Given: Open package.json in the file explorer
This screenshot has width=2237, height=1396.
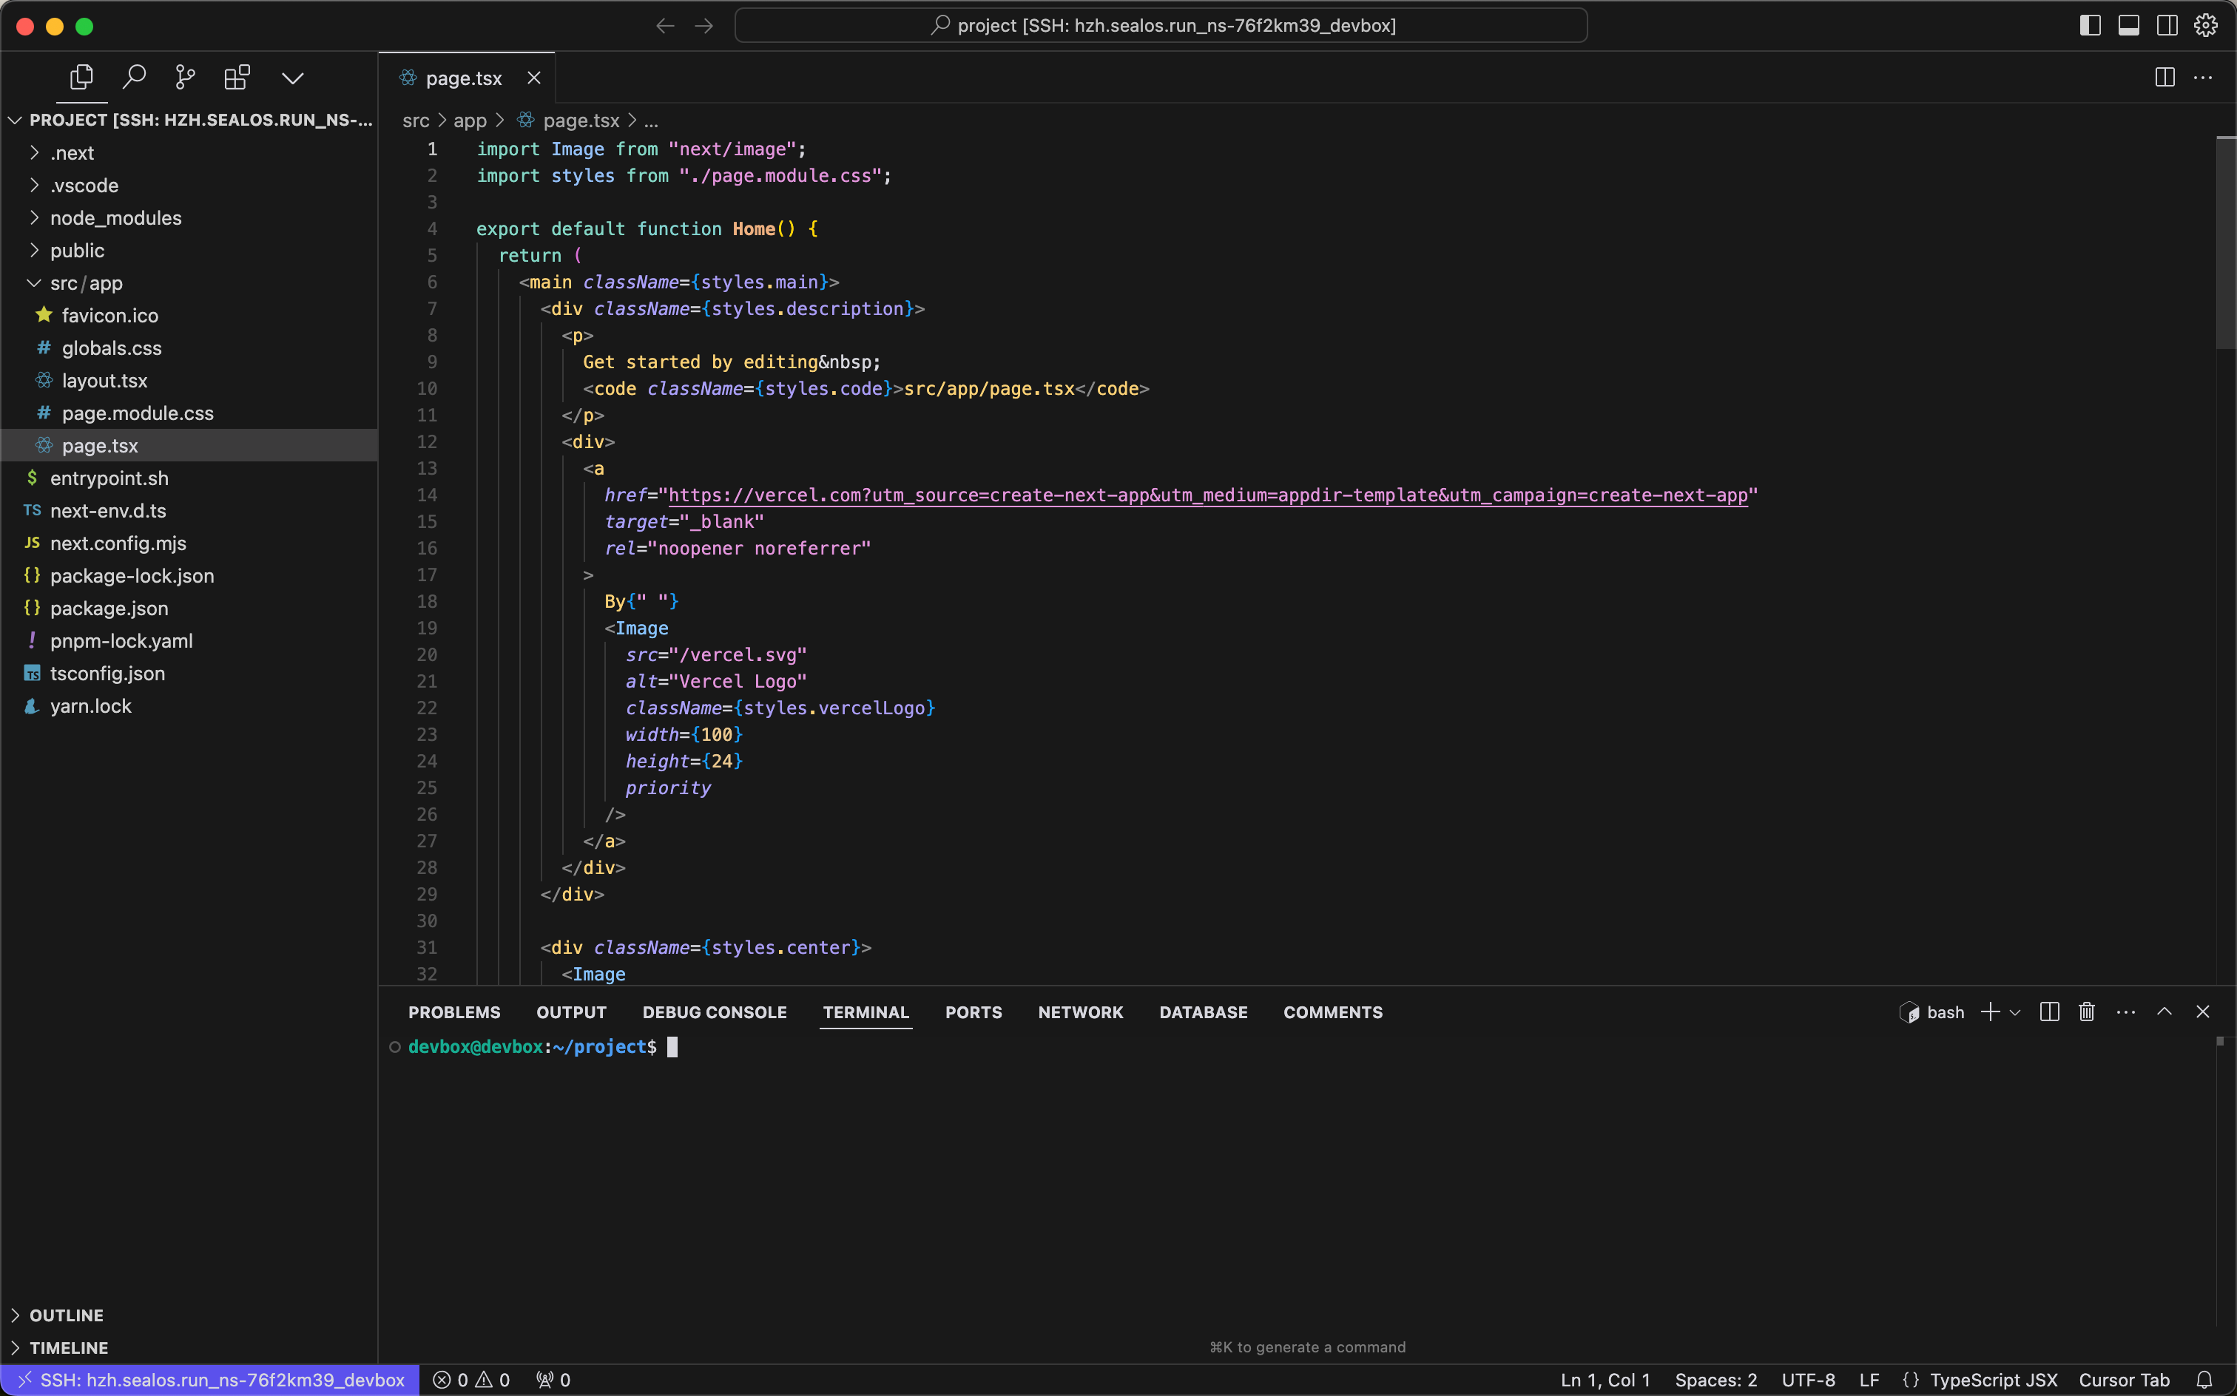Looking at the screenshot, I should click(x=109, y=609).
